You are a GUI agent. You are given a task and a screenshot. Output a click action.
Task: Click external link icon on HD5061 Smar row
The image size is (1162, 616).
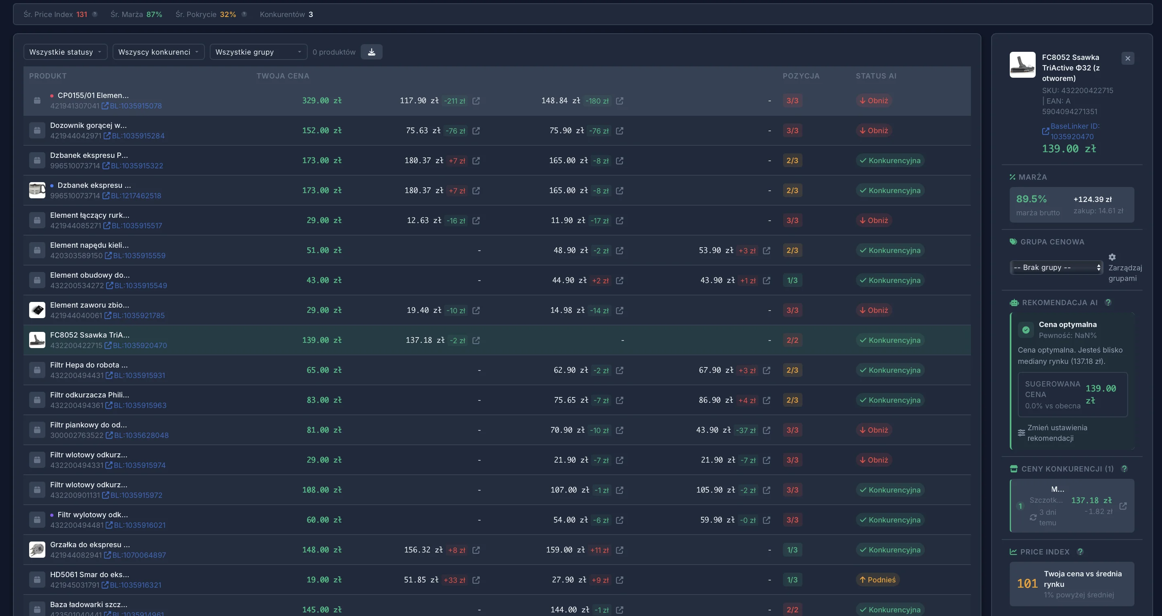477,580
